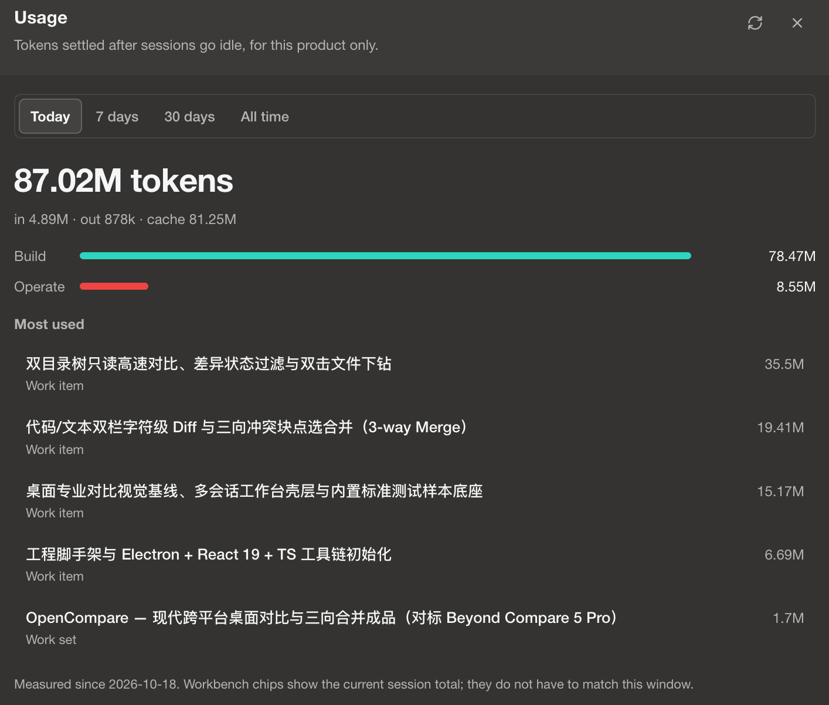Click the Tokens settled after sessions subtitle
The image size is (829, 705).
pos(196,45)
